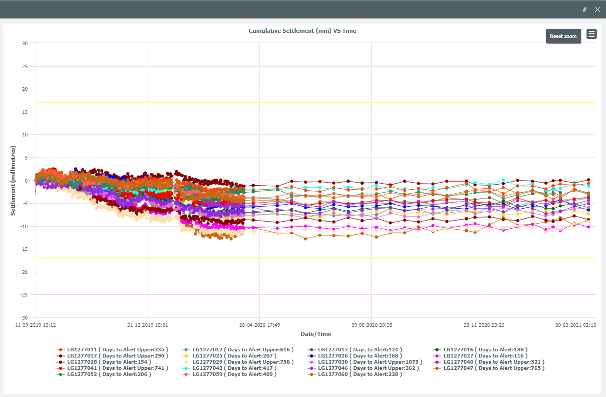Toggle LG1277016 series in legend
Image resolution: width=606 pixels, height=397 pixels.
coord(480,349)
